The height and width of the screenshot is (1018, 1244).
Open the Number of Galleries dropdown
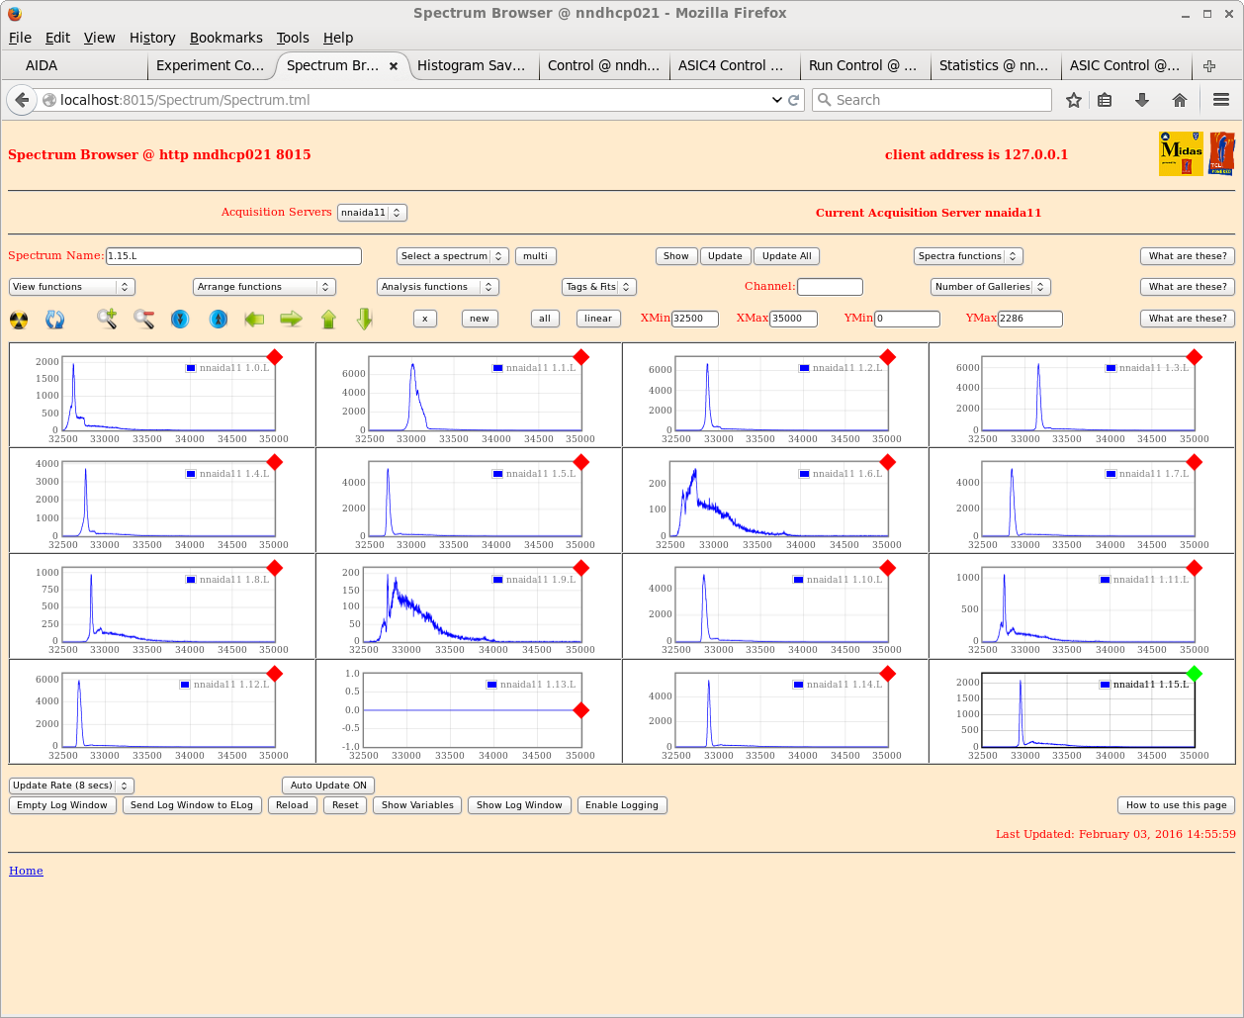coord(991,287)
